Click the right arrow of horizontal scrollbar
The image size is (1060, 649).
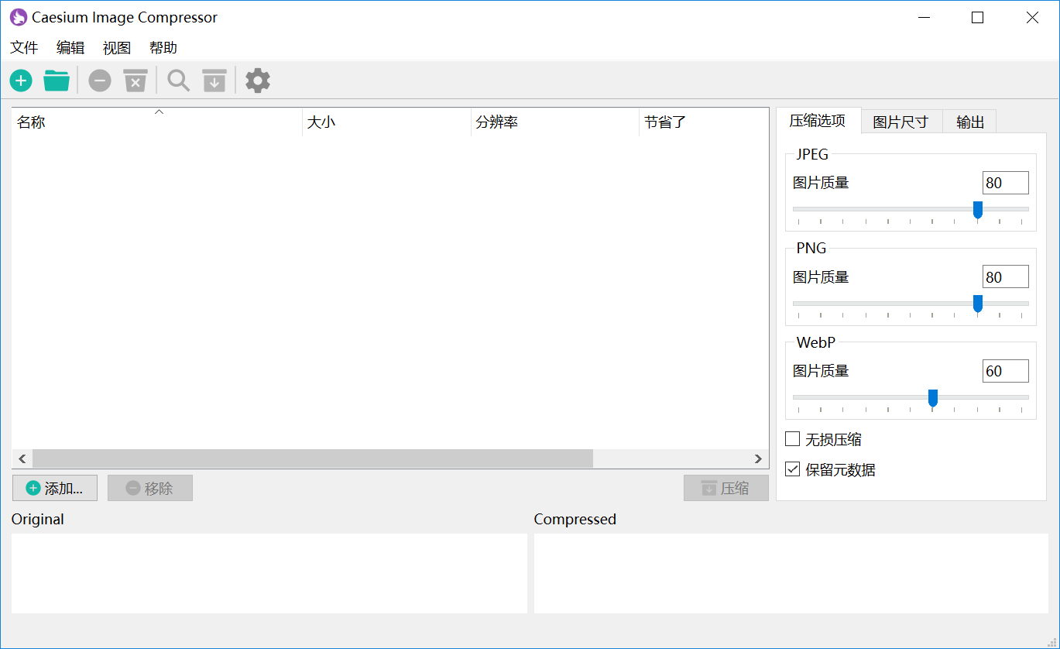tap(759, 458)
